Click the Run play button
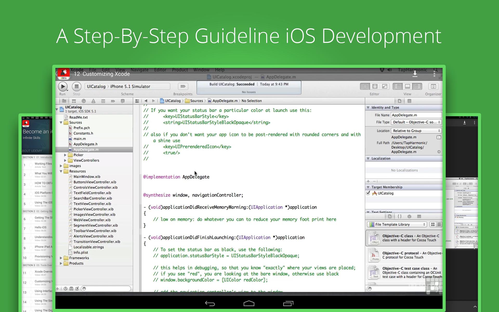Screen dimensions: 499x312 point(63,87)
